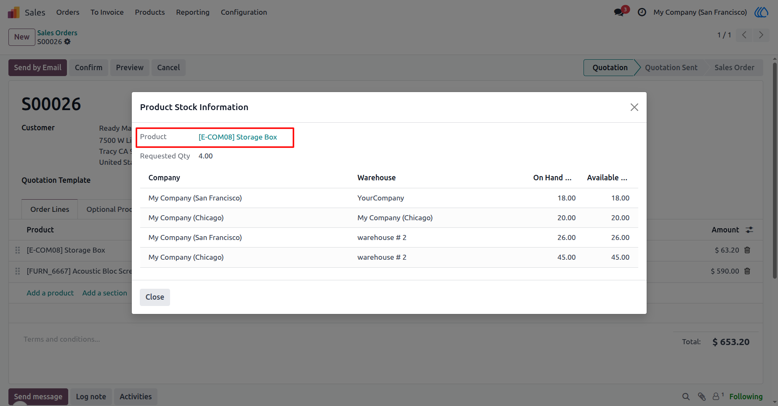This screenshot has width=778, height=406.
Task: Click the Activities button
Action: click(136, 397)
